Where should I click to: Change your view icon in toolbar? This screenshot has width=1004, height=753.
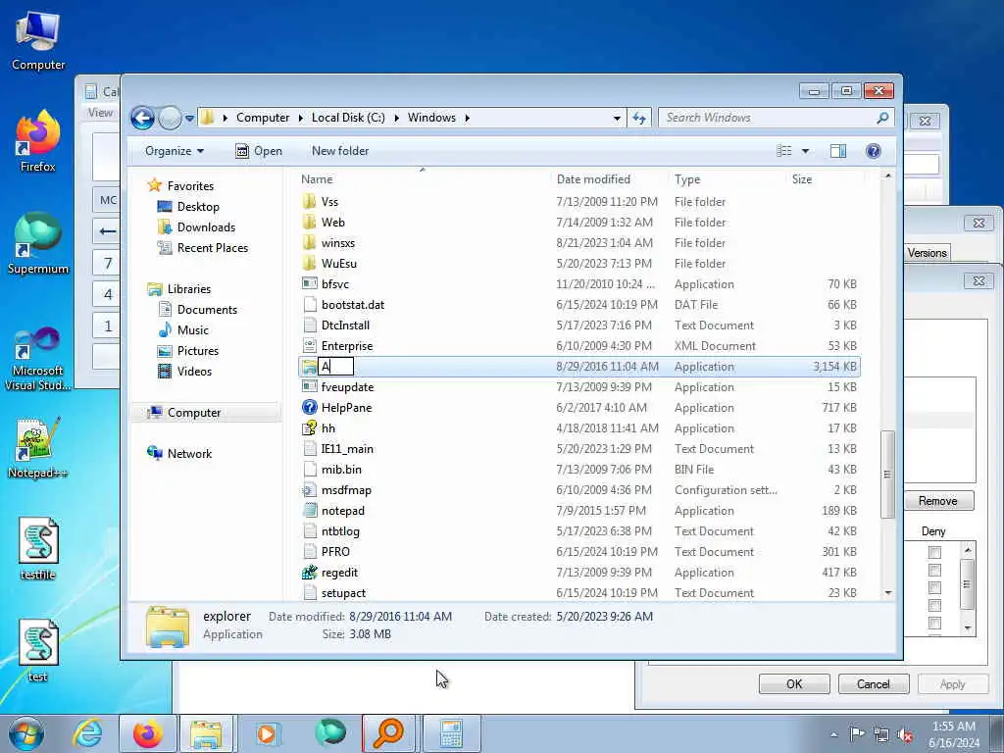[x=784, y=151]
